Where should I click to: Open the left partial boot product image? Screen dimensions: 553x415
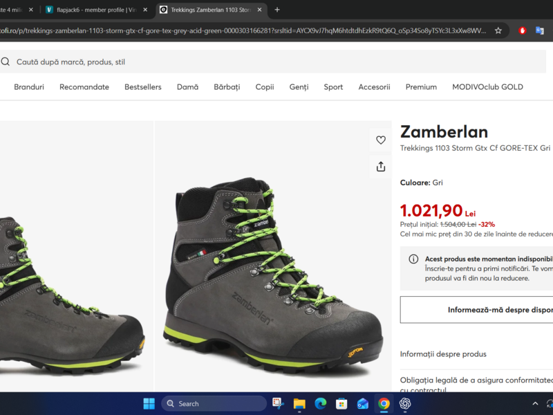point(77,256)
